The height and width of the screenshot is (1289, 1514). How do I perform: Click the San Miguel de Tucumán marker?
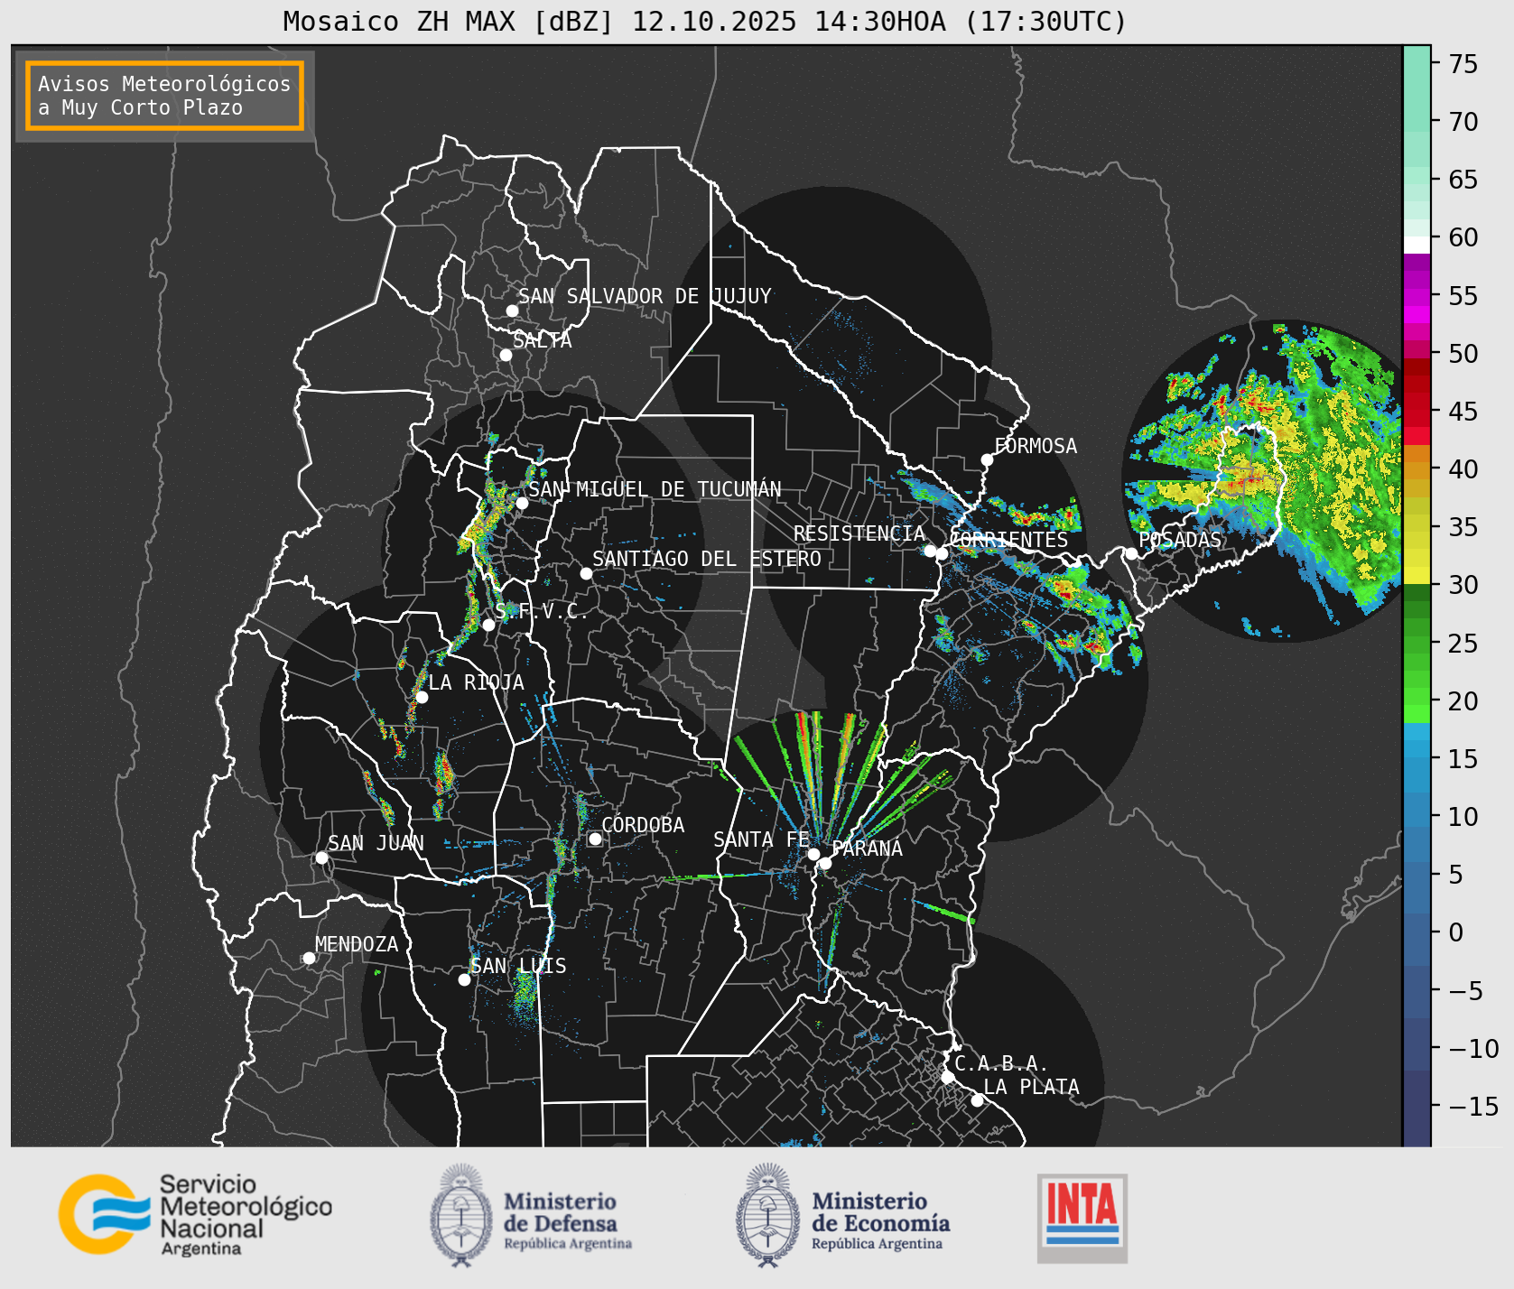521,503
